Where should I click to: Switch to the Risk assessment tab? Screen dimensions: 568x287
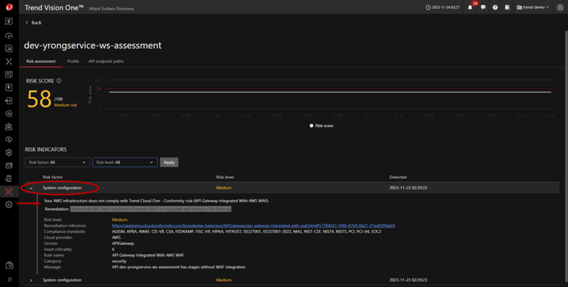[41, 61]
